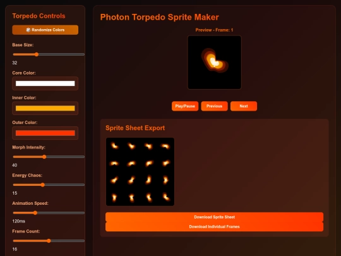Screen dimensions: 341x256
Task: Click the Energy Chaos value 15
Action: click(15, 193)
